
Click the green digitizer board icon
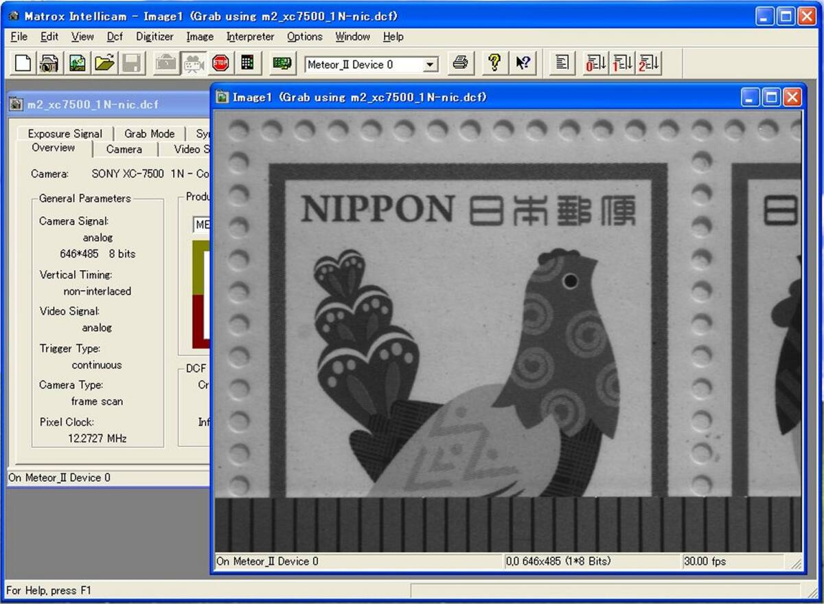pos(282,64)
